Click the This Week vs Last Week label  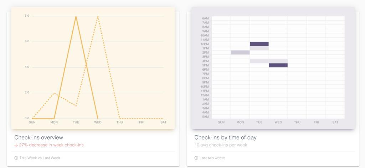click(40, 158)
